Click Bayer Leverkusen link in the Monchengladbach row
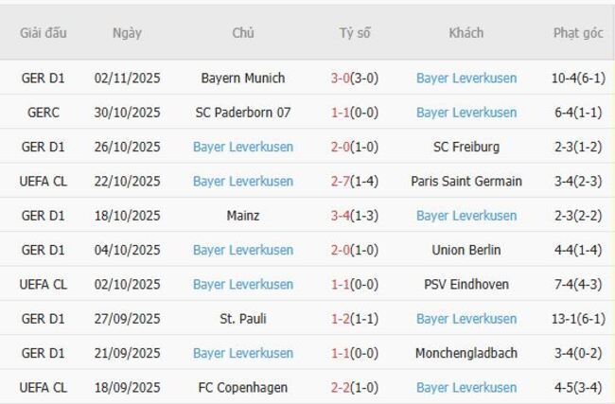This screenshot has width=615, height=404. (x=243, y=353)
